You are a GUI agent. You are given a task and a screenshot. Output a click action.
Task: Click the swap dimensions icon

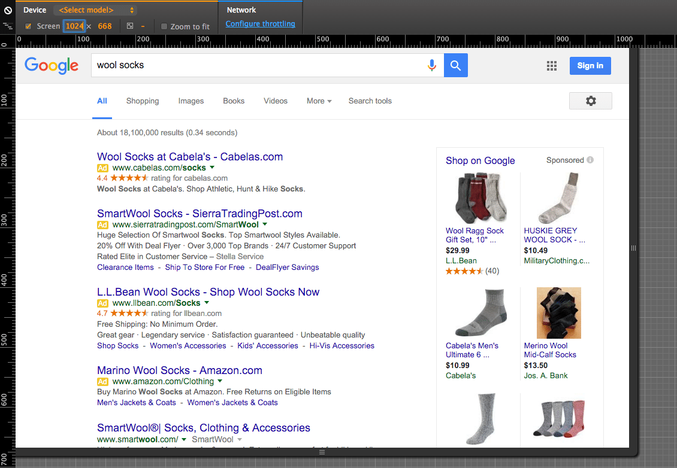tap(130, 26)
